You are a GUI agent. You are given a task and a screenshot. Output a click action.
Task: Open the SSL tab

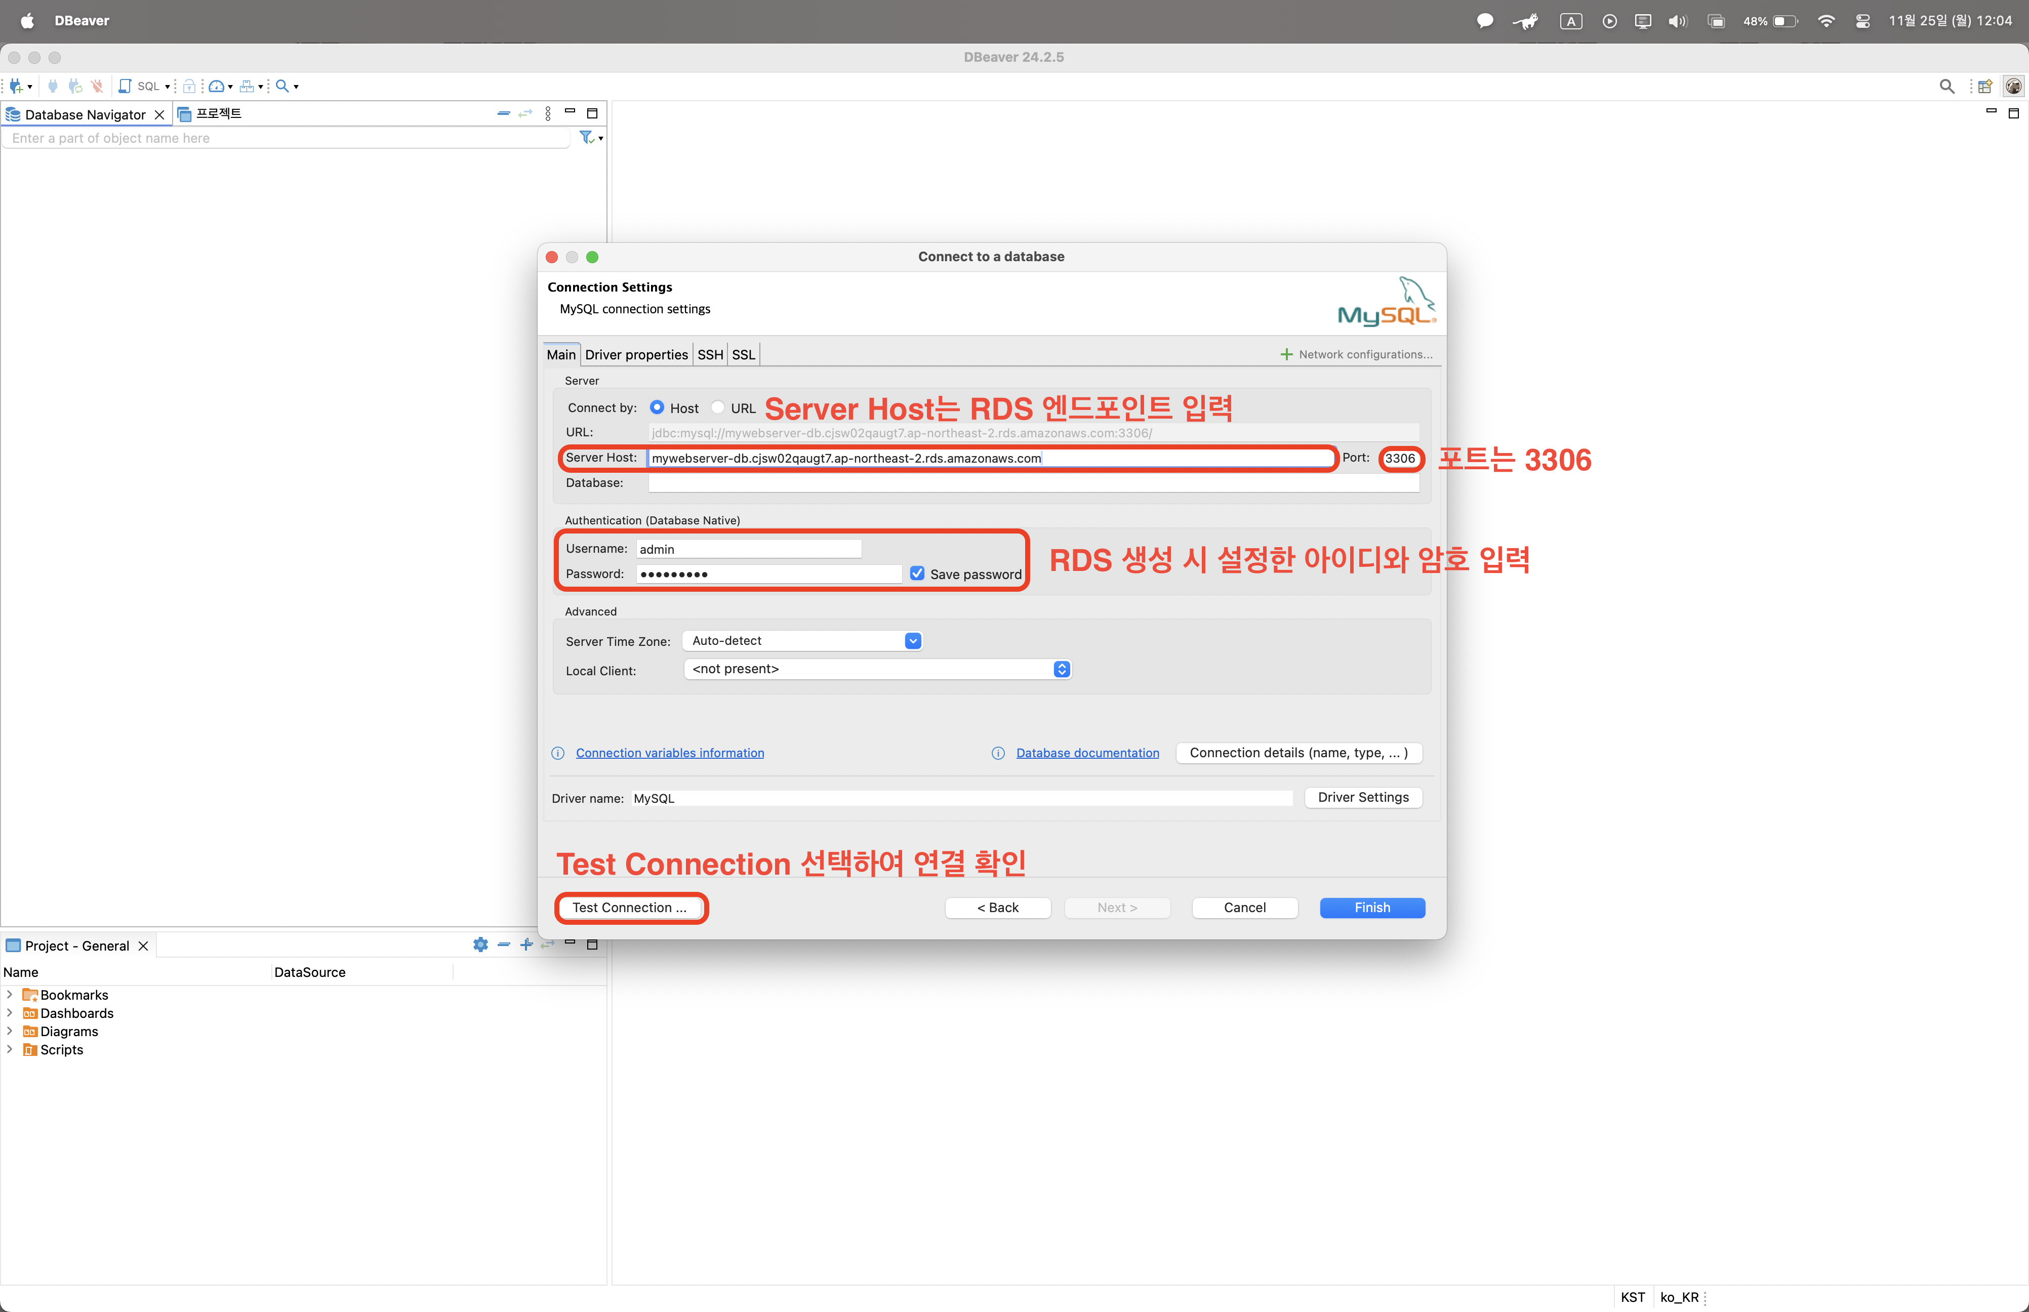coord(744,354)
